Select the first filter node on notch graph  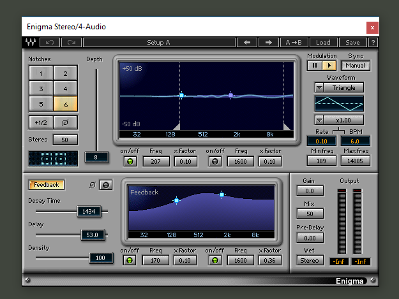pos(181,95)
